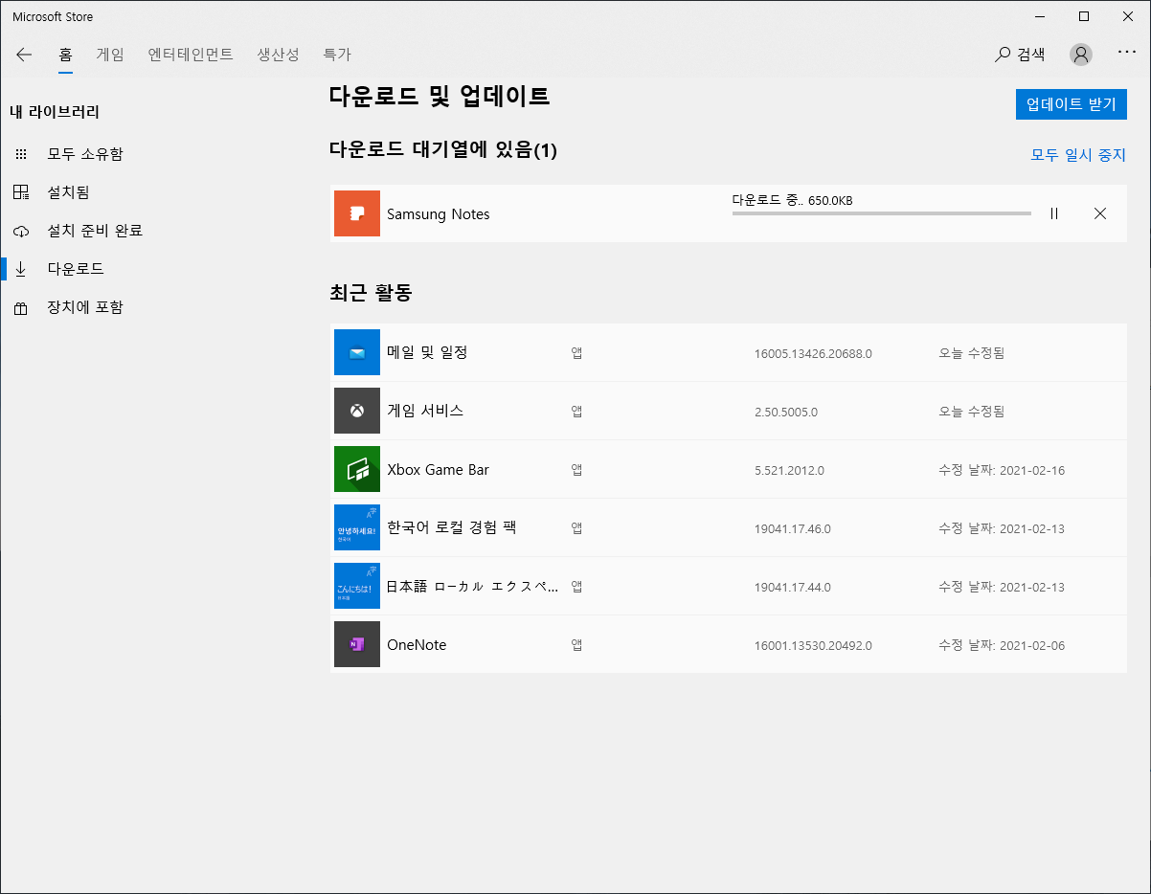Click the icon beside 설치됨
Screen dimensions: 1151x894
click(21, 192)
